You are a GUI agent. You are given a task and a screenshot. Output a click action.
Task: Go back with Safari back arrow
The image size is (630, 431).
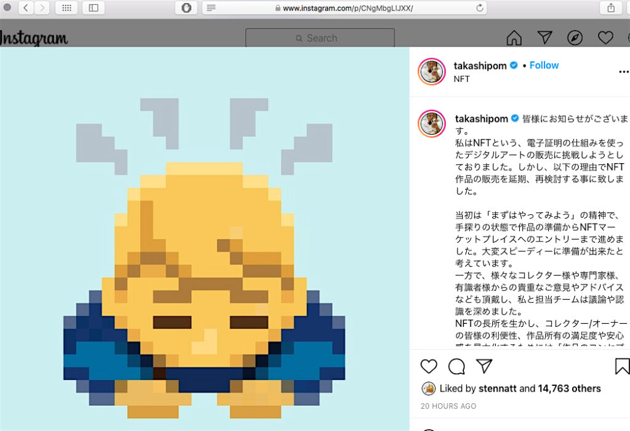click(x=26, y=7)
